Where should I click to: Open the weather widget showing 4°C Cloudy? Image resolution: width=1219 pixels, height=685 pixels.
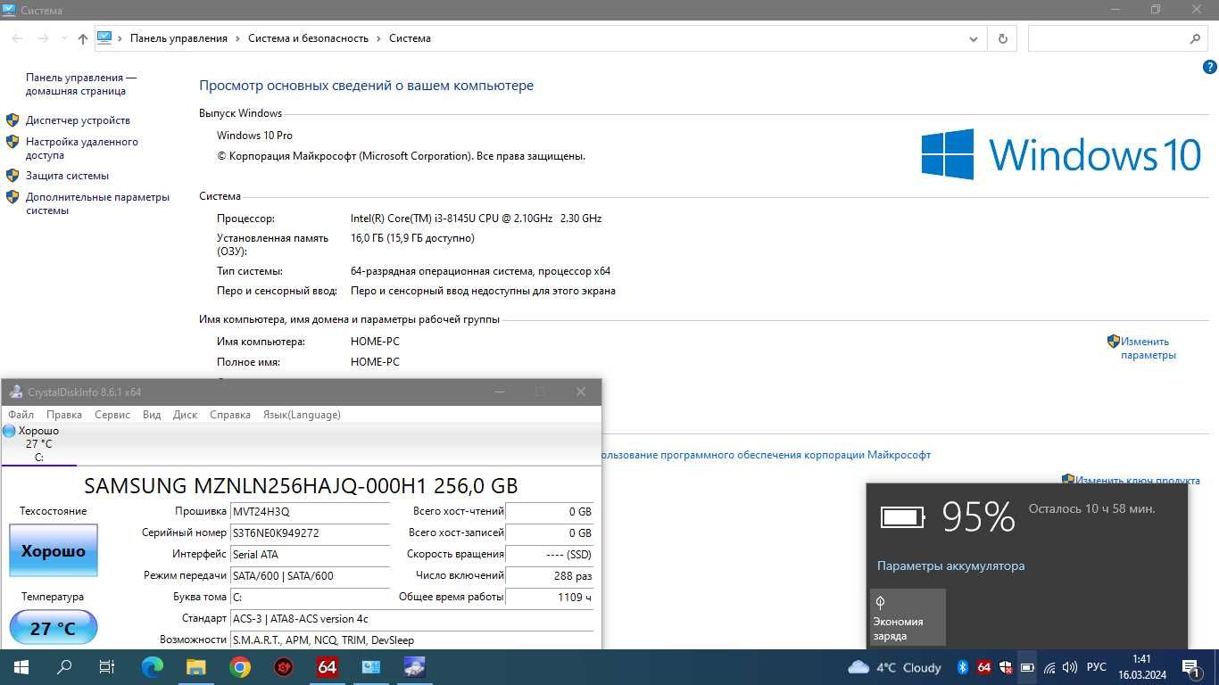point(895,667)
